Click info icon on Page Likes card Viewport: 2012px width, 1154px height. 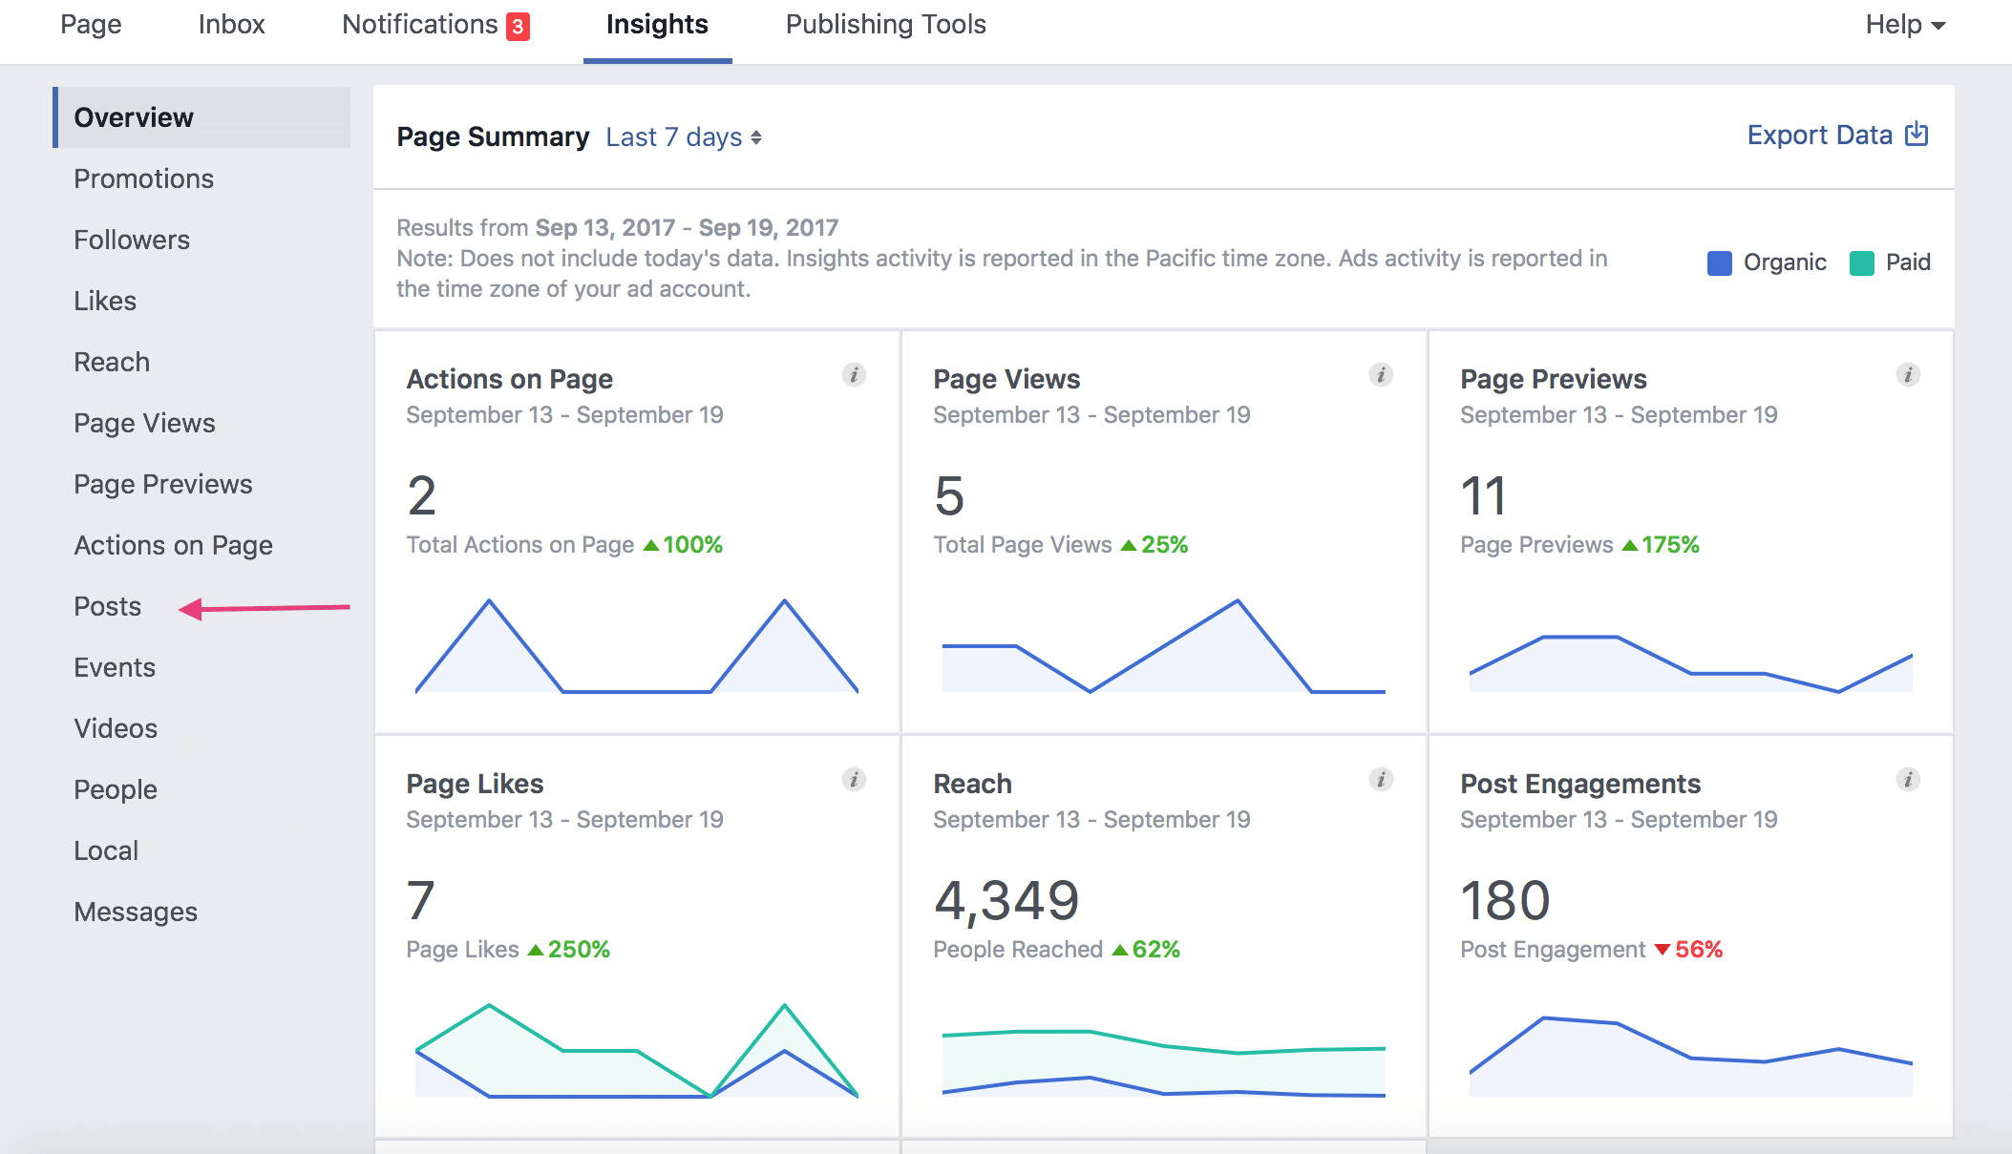click(x=854, y=780)
